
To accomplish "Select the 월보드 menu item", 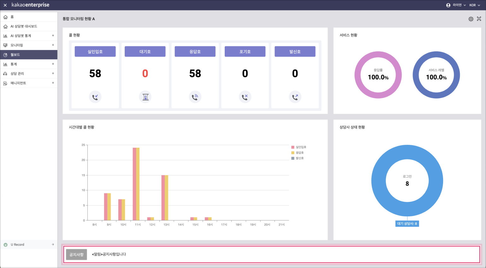I will [x=15, y=54].
